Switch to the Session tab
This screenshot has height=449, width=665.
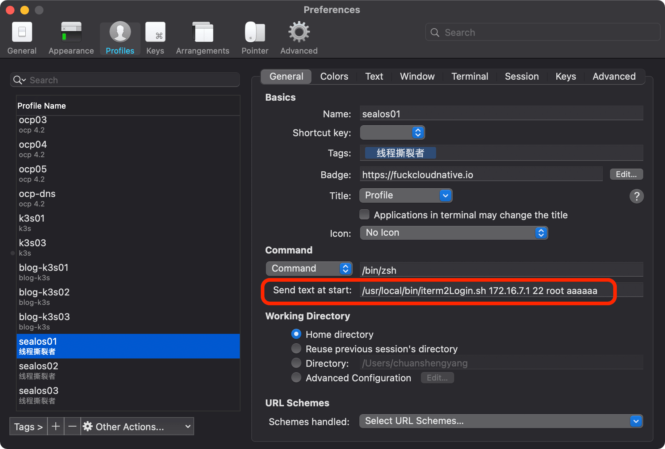point(522,76)
